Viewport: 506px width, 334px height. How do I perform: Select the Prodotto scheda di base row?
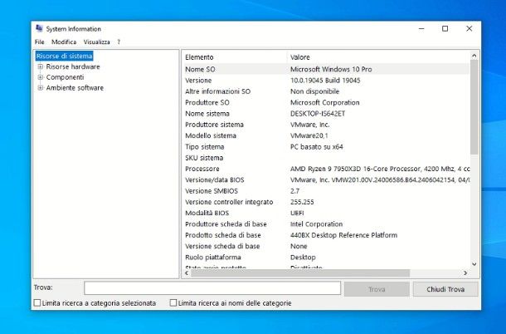[x=326, y=235]
